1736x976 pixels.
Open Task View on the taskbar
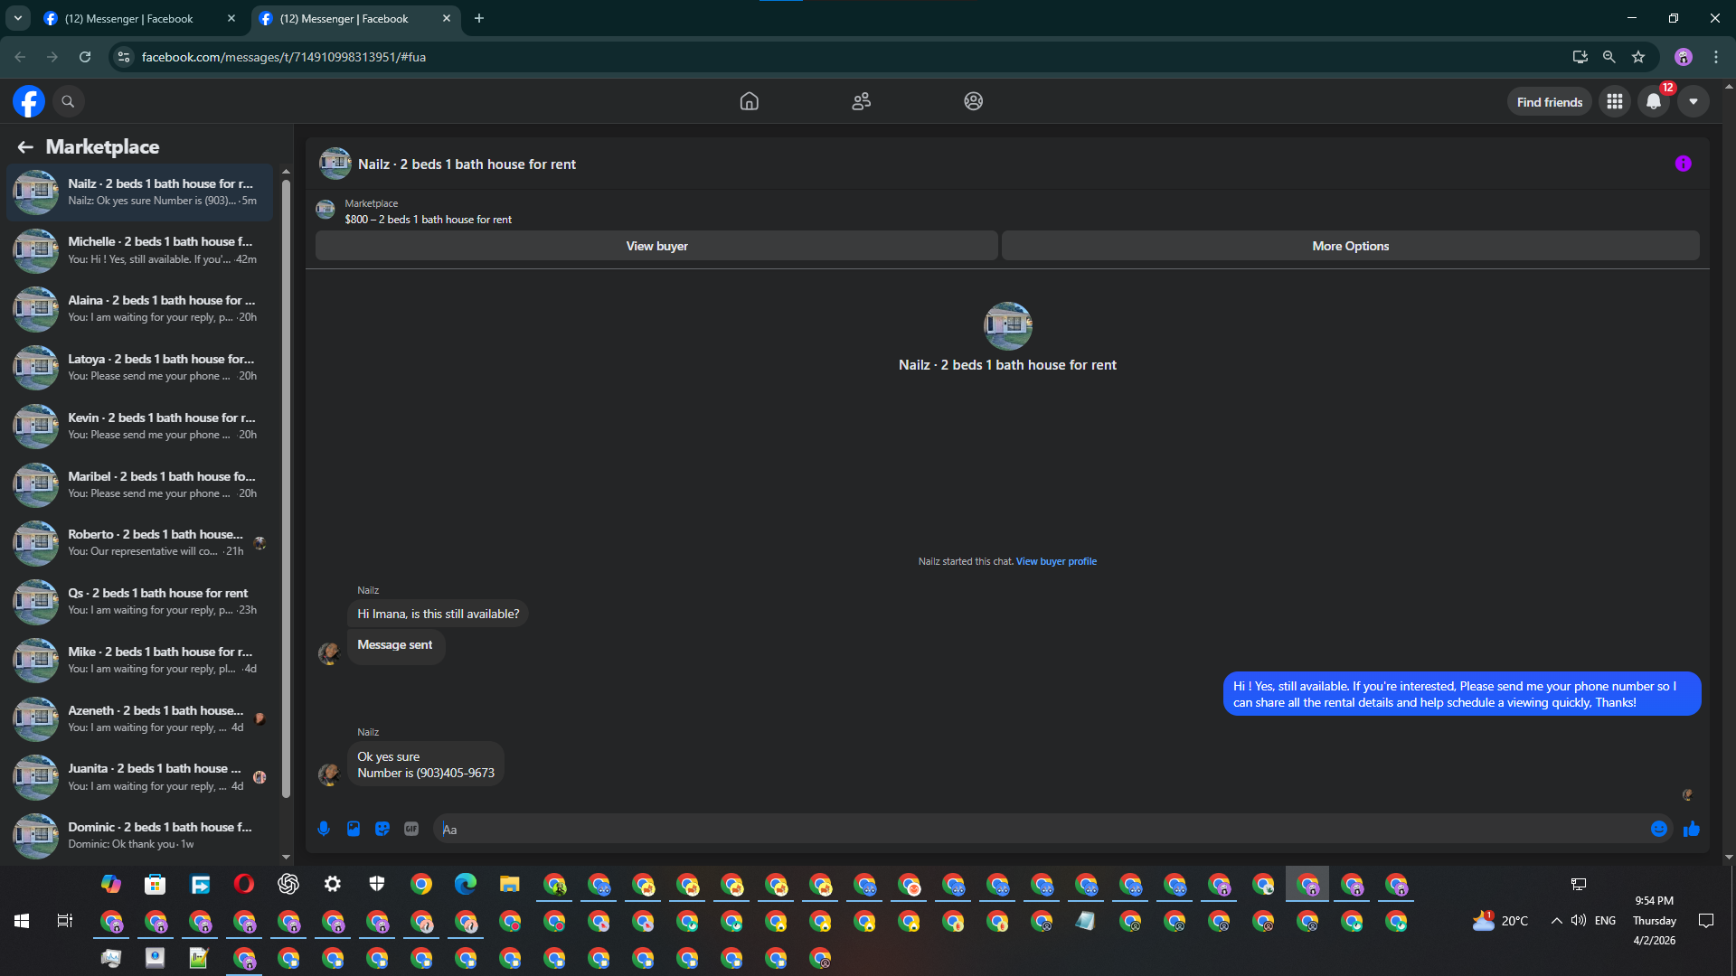click(65, 921)
